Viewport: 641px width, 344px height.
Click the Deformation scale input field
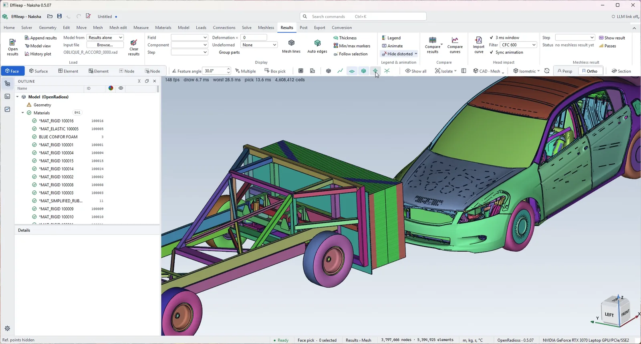pos(254,38)
